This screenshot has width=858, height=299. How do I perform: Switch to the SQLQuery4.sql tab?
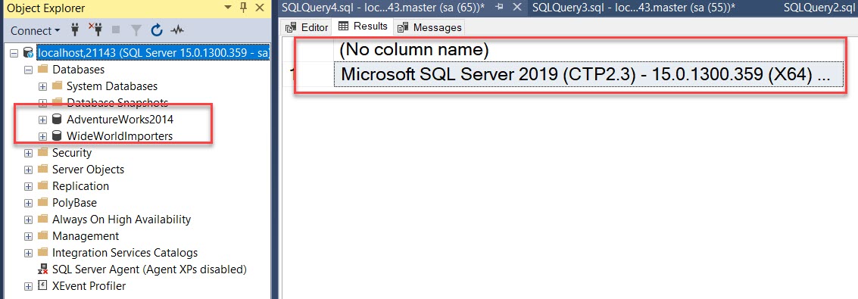click(383, 7)
